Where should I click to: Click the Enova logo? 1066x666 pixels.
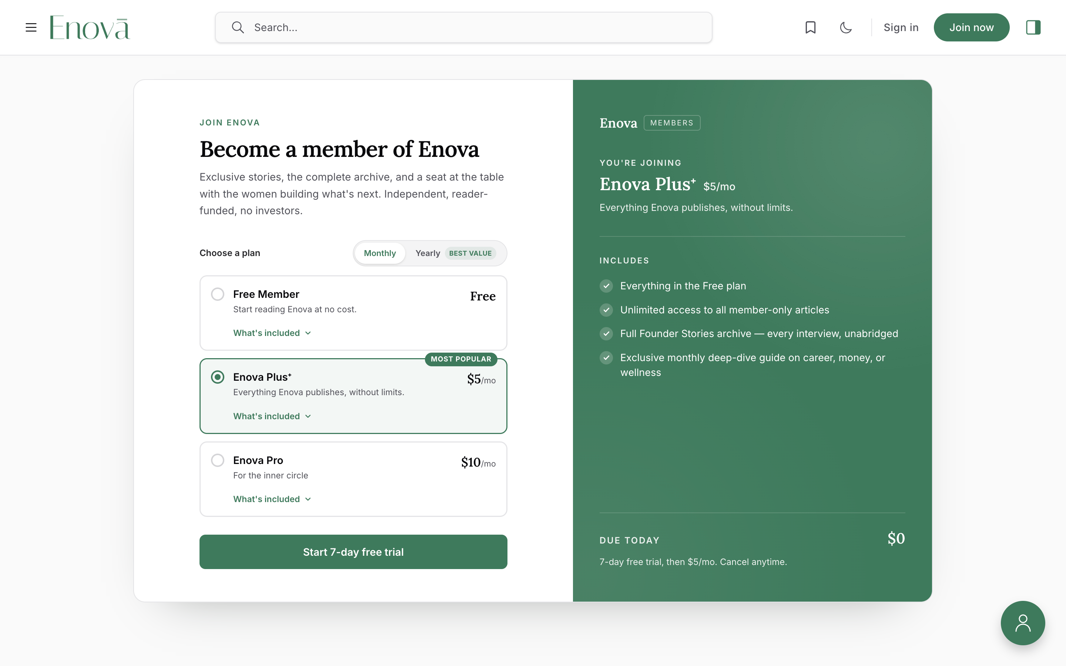pyautogui.click(x=90, y=27)
